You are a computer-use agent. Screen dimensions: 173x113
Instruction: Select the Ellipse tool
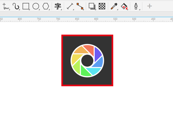[36, 6]
